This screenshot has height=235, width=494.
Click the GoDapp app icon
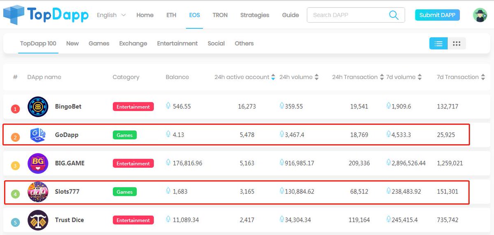(x=38, y=135)
